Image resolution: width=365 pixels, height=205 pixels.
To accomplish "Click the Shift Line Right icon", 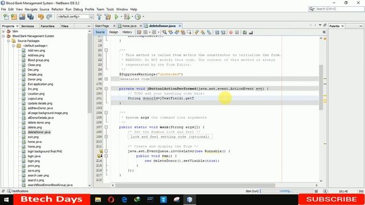I will click(x=223, y=32).
